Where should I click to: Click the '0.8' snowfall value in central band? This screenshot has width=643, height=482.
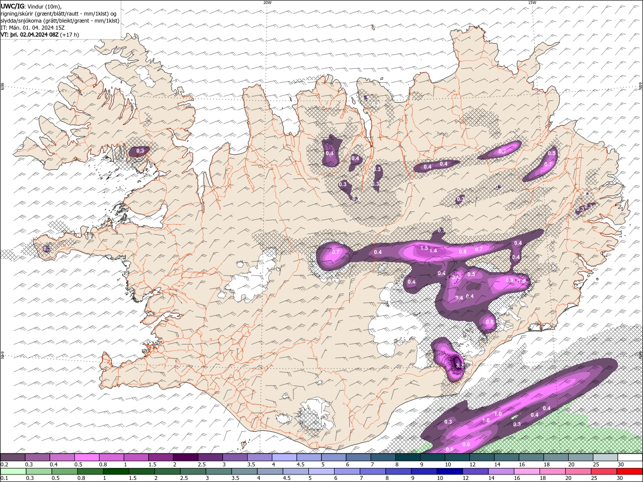coord(463,252)
